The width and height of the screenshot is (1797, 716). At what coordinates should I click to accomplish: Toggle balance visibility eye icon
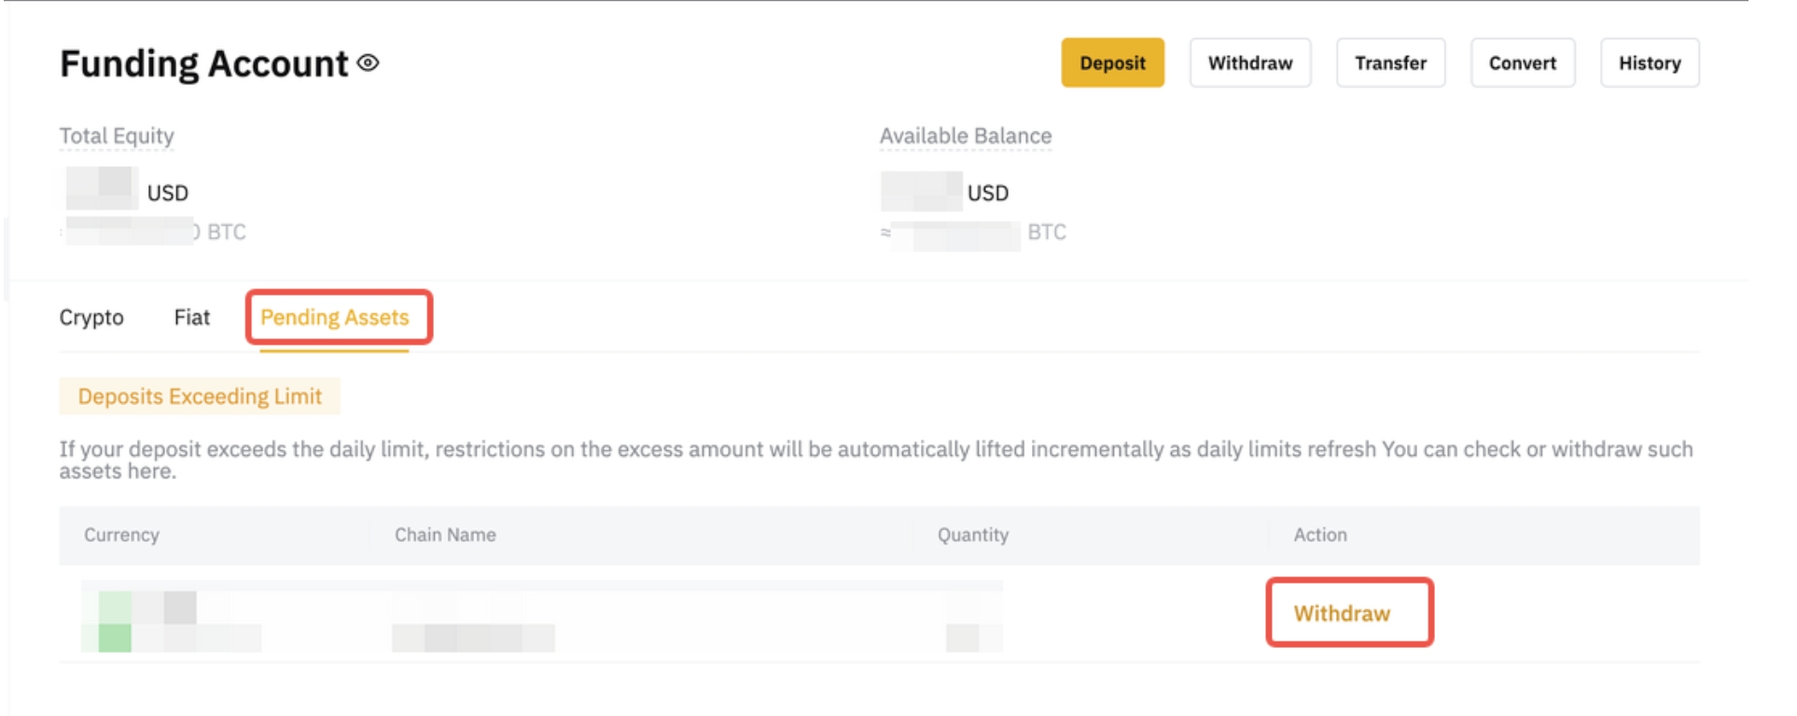tap(369, 63)
